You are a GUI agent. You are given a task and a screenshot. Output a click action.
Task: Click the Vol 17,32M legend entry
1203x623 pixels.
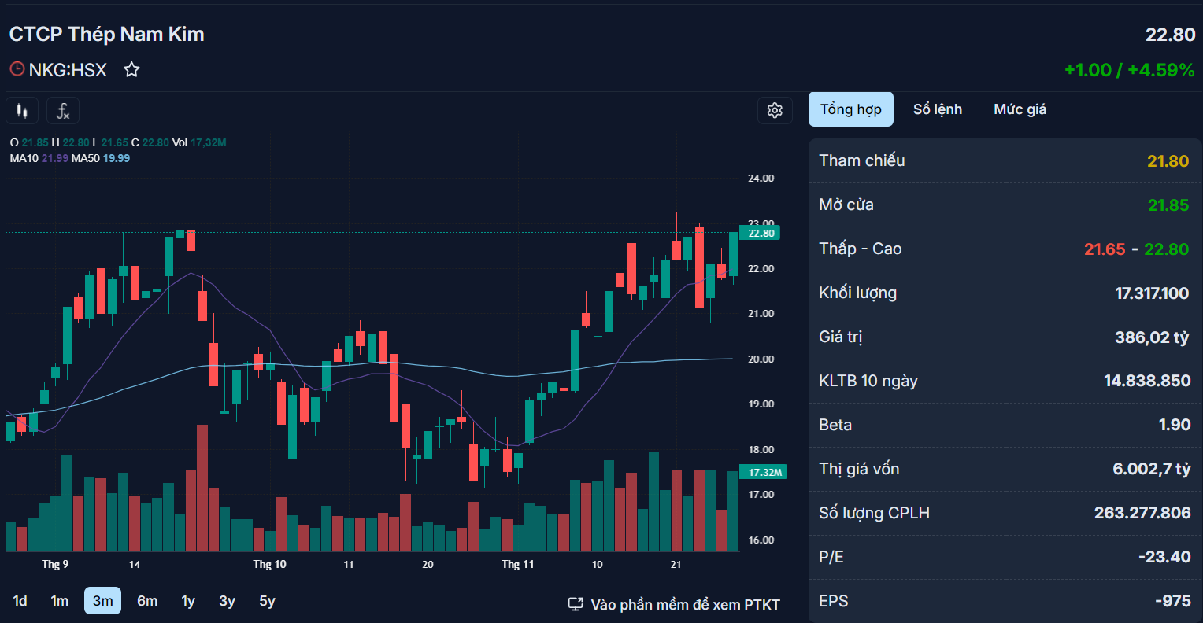[199, 142]
